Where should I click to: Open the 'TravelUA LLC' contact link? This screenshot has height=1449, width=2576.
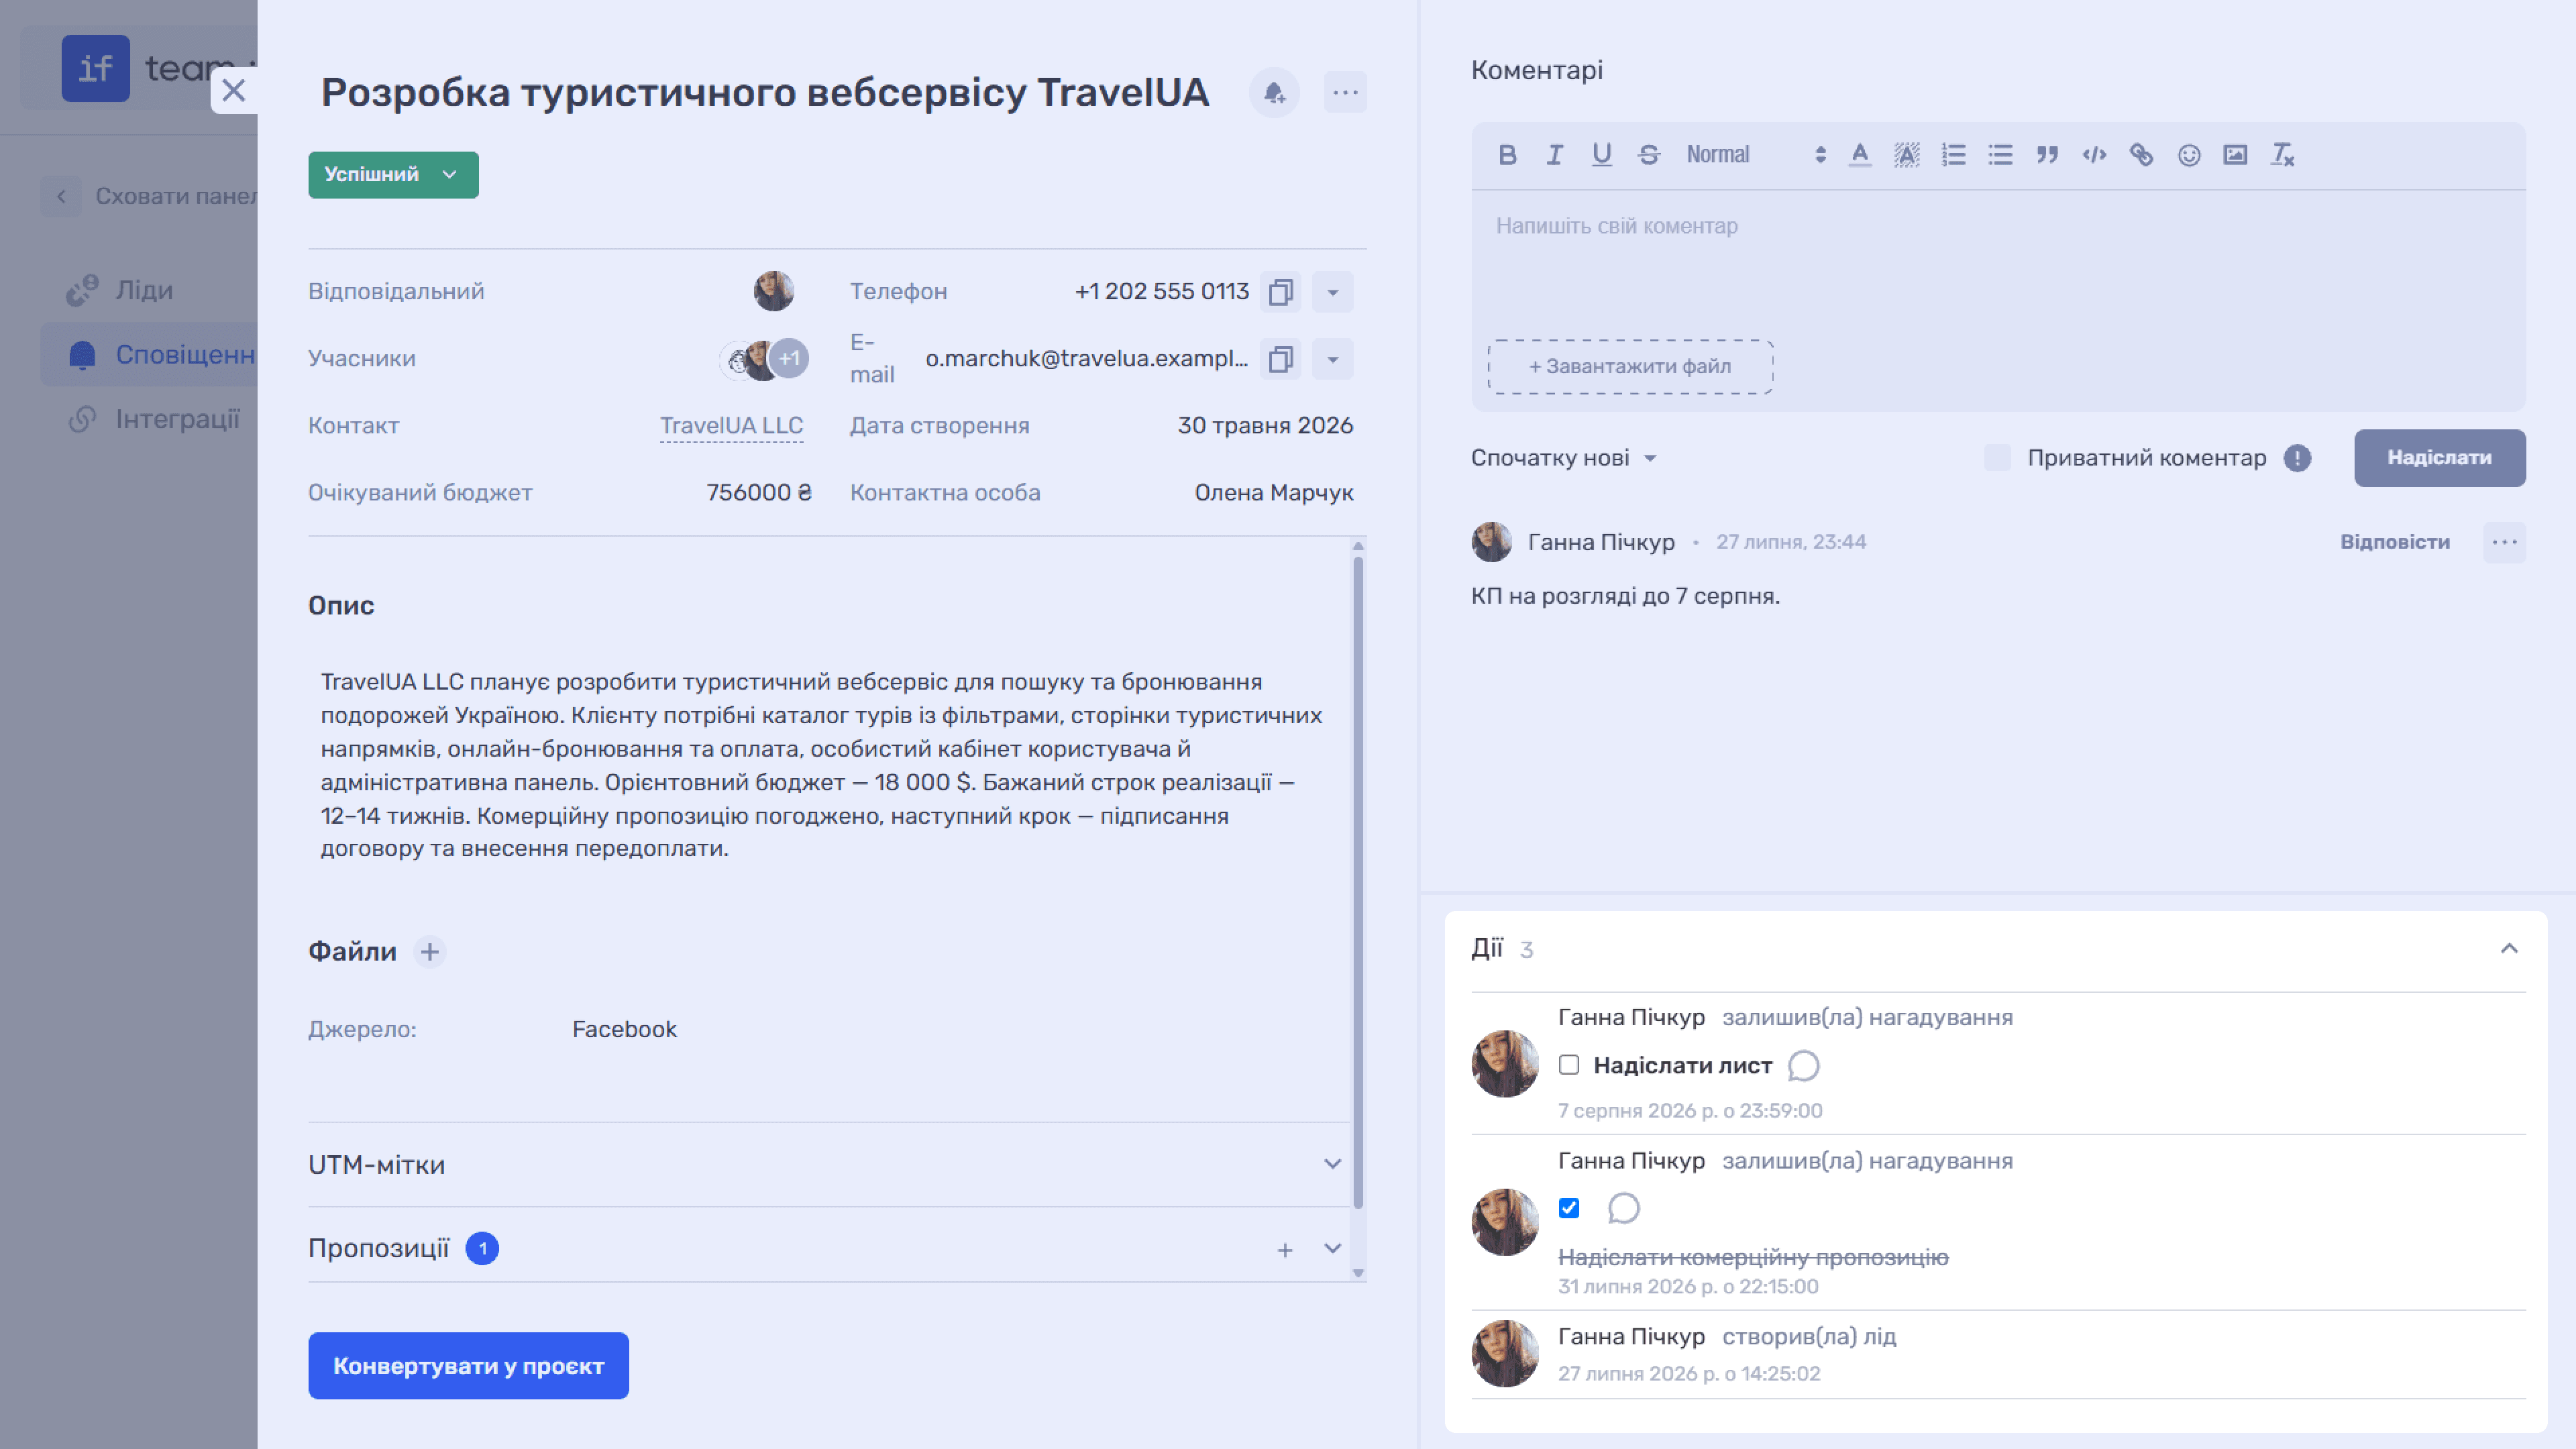731,426
